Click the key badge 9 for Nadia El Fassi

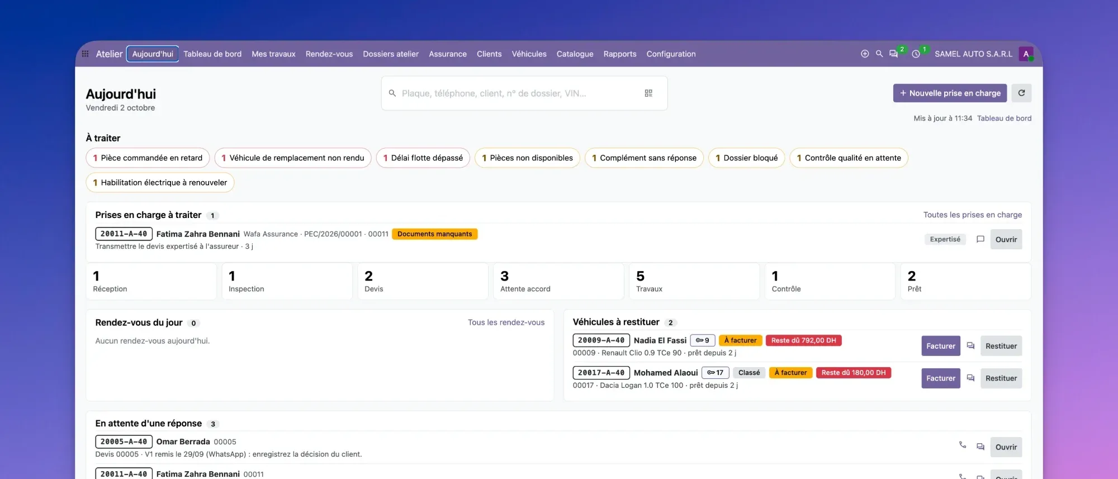pyautogui.click(x=703, y=340)
